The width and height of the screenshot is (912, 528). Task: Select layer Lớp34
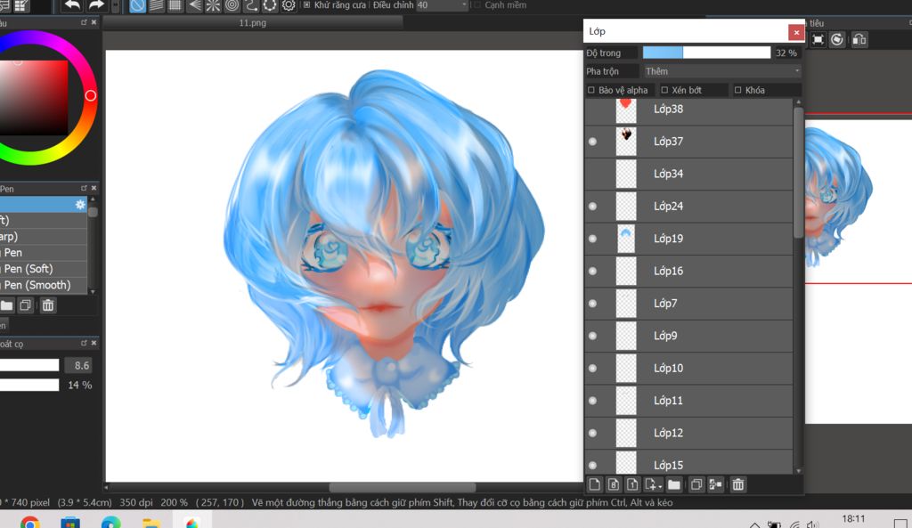(688, 174)
